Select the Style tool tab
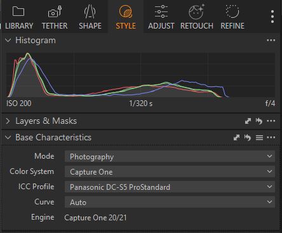Screen dimensions: 282x233 pos(126,17)
